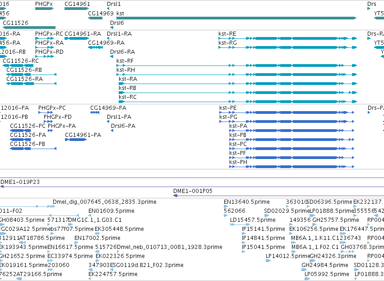Select the CG14961 gene bar
The image size is (384, 281).
[77, 9]
